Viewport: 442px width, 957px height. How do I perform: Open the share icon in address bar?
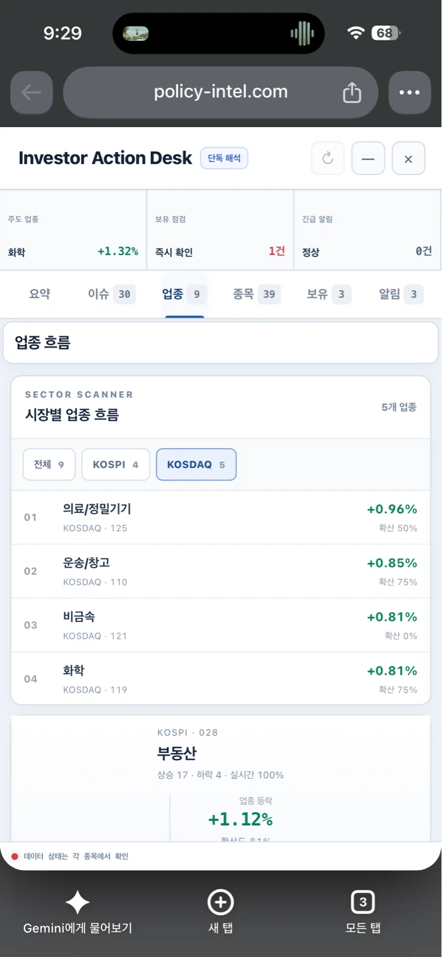[x=352, y=92]
